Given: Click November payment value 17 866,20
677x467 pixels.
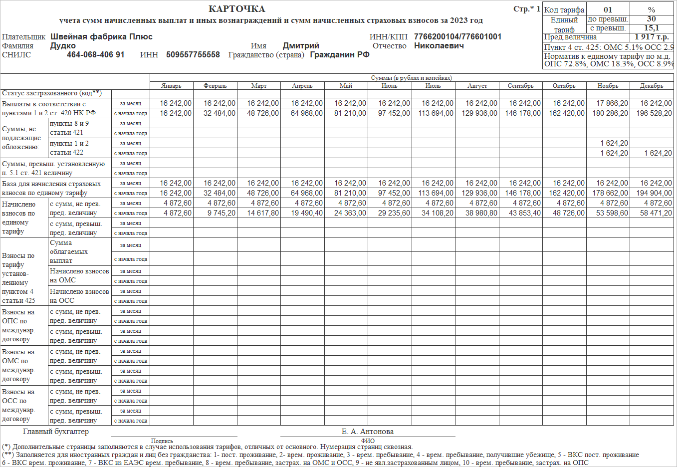Looking at the screenshot, I should [x=612, y=103].
